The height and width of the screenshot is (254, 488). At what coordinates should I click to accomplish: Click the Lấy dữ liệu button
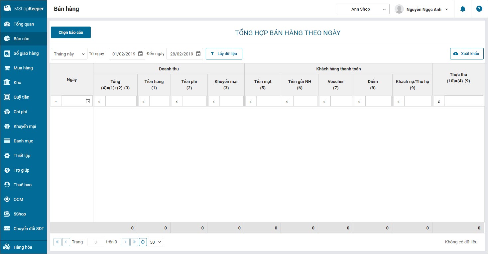[224, 54]
